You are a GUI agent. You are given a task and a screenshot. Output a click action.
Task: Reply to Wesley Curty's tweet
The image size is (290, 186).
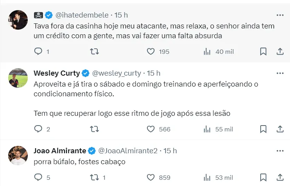point(38,129)
